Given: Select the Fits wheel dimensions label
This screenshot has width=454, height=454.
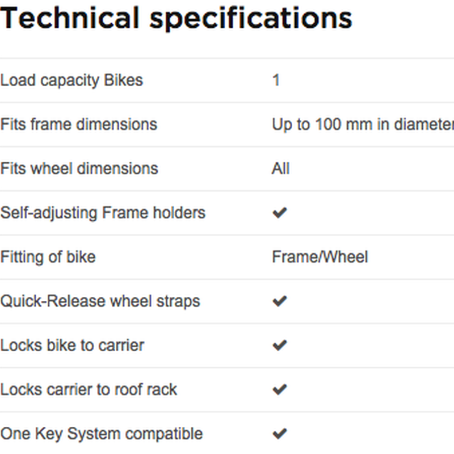Looking at the screenshot, I should click(x=79, y=169).
